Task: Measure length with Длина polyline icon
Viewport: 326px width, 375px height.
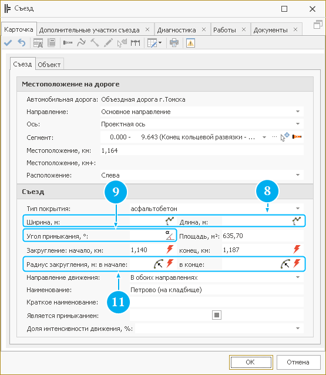Action: 297,221
